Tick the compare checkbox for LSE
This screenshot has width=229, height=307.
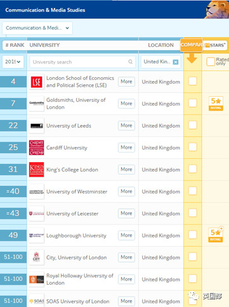[192, 81]
